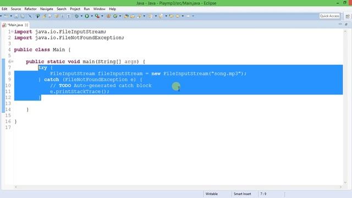Screen dimensions: 352x198
Task: Click the Open Task folder icon
Action: [133, 16]
